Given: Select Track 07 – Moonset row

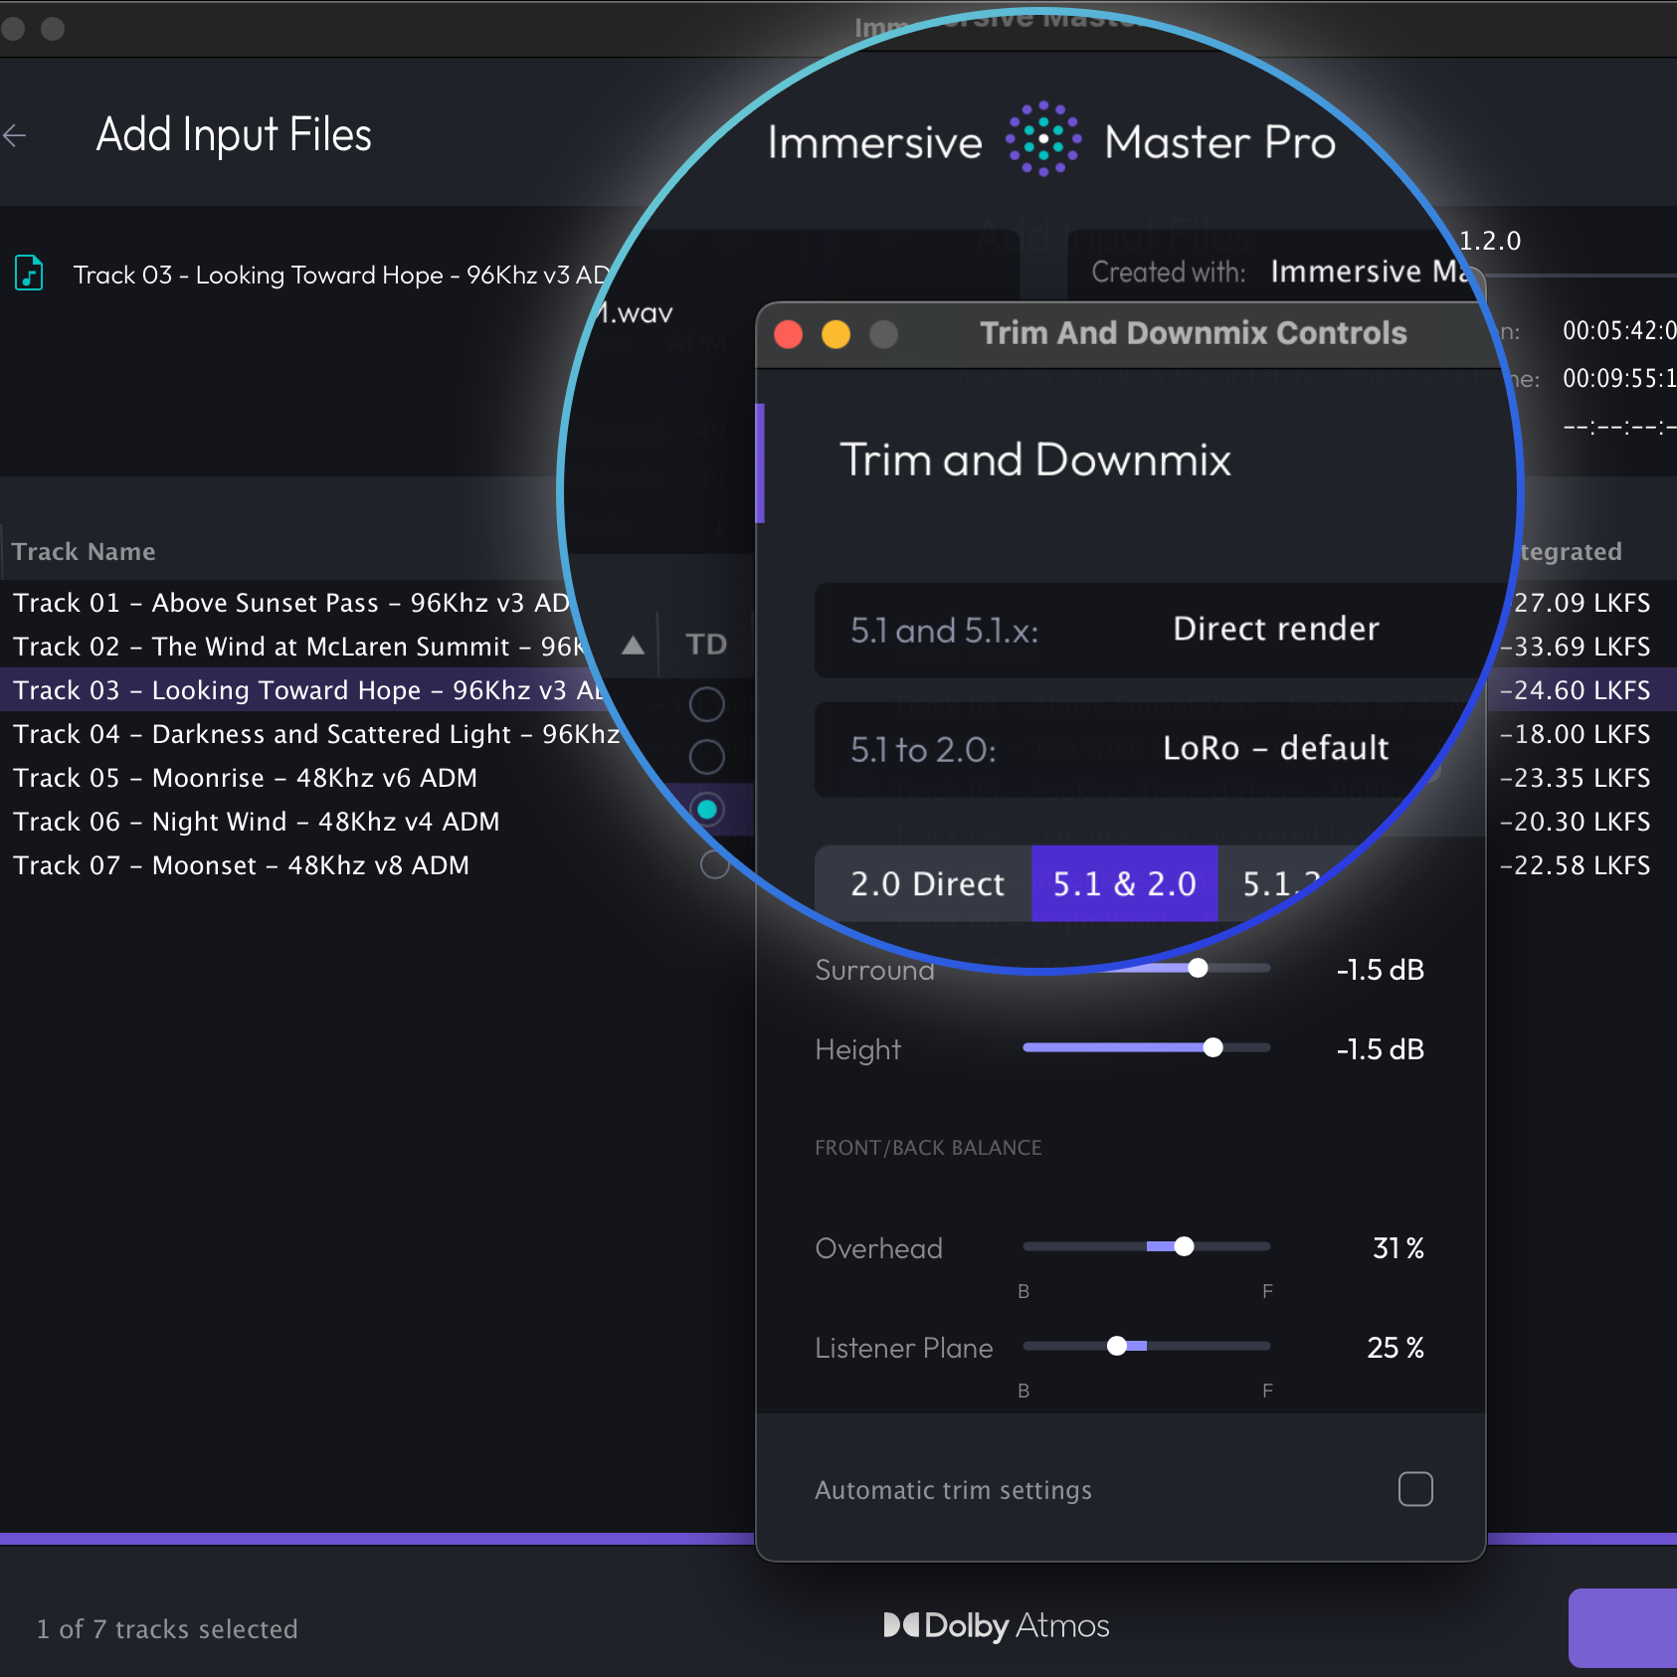Looking at the screenshot, I should pyautogui.click(x=241, y=865).
